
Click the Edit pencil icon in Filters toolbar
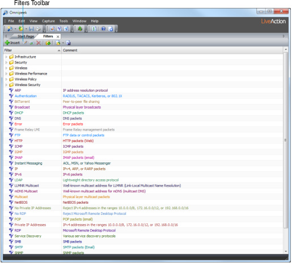click(x=26, y=43)
